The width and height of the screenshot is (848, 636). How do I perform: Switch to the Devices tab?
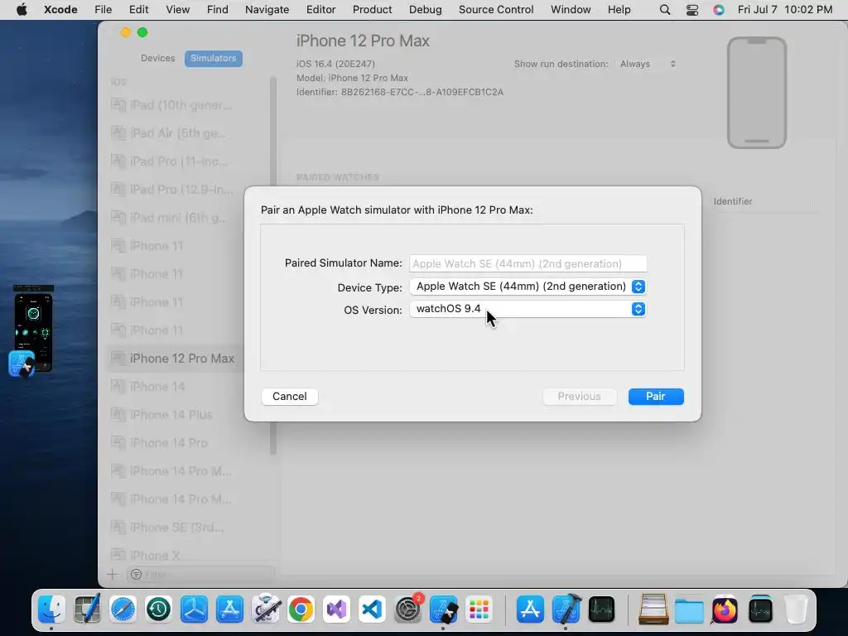[158, 59]
